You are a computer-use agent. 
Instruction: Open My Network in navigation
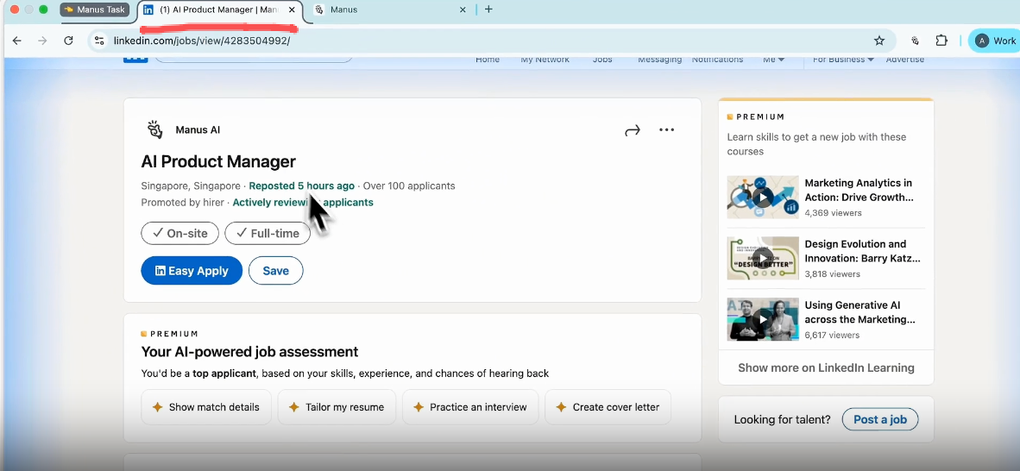(x=545, y=60)
